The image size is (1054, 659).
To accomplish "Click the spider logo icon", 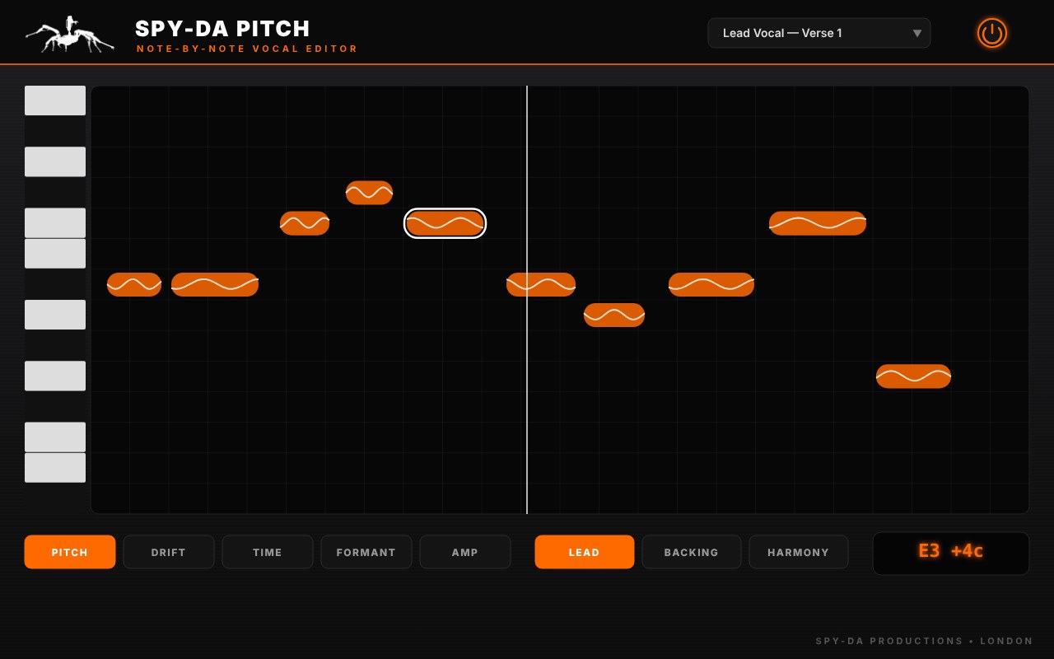I will 70,35.
